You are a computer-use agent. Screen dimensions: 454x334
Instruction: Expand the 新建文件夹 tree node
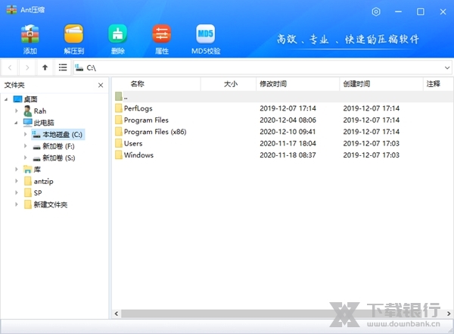(x=17, y=204)
